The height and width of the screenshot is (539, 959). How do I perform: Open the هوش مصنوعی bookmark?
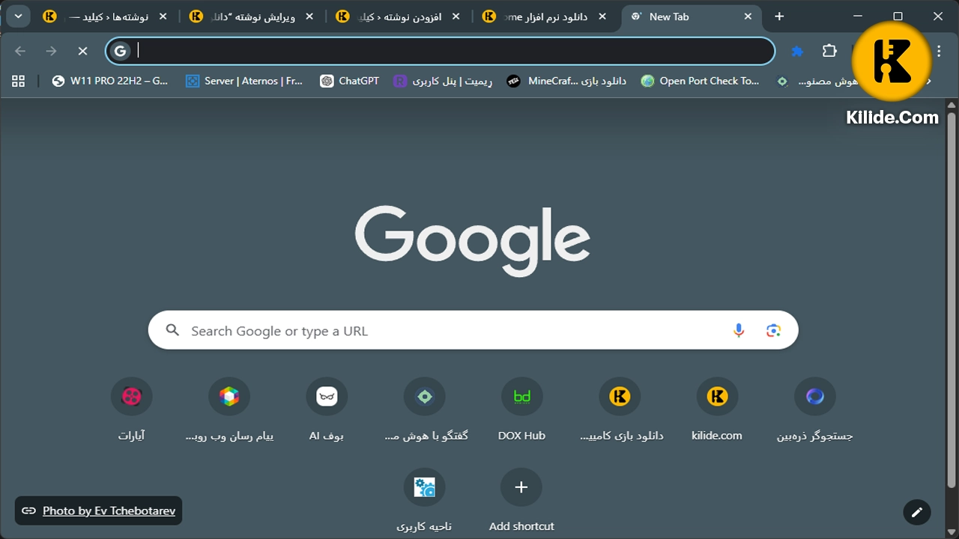pos(817,81)
